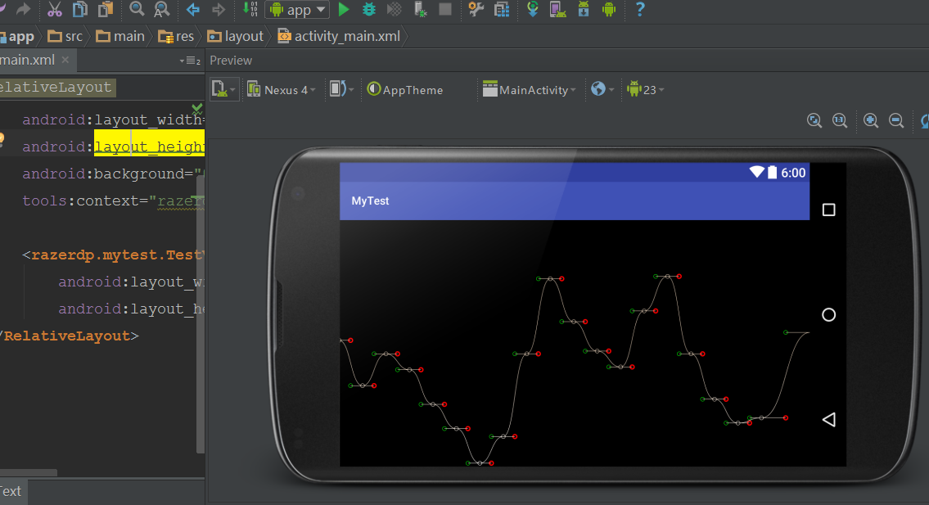Click the RelativeLayout breadcrumb tag

[57, 87]
